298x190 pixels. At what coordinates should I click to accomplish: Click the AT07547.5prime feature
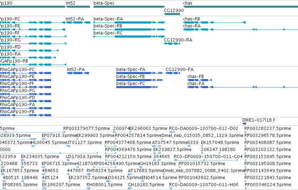click(x=157, y=146)
